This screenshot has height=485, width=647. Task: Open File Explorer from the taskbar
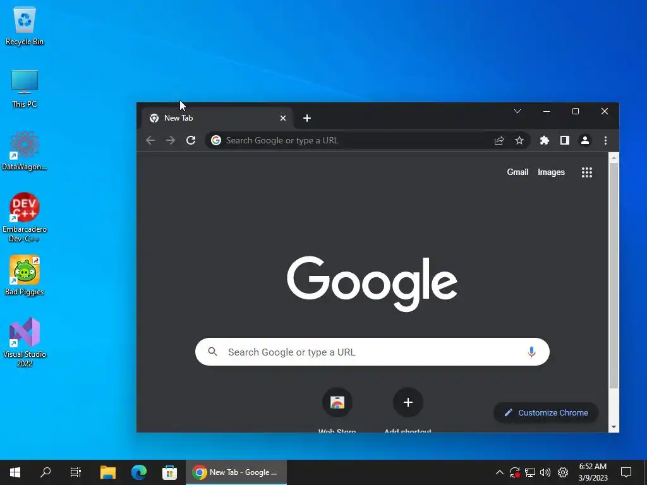(x=108, y=472)
